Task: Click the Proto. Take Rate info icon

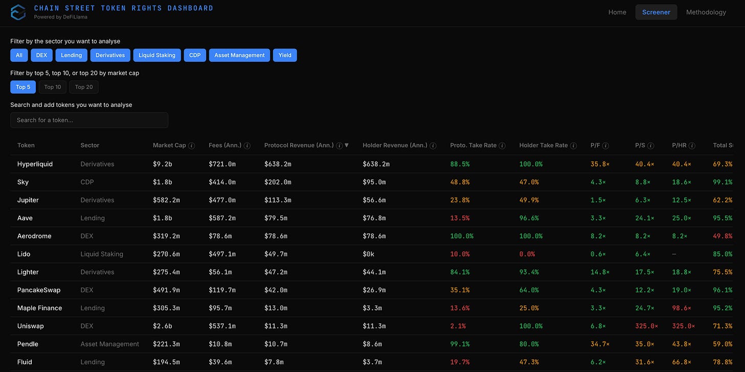Action: tap(502, 146)
